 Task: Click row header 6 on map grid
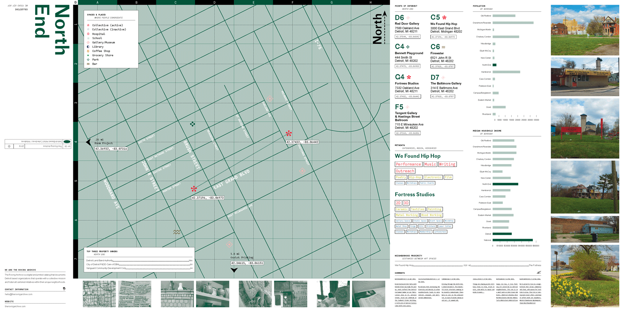[x=76, y=220]
